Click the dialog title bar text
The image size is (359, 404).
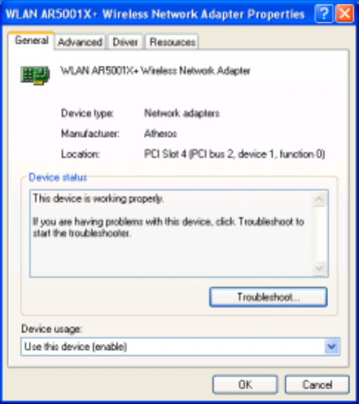[x=155, y=14]
